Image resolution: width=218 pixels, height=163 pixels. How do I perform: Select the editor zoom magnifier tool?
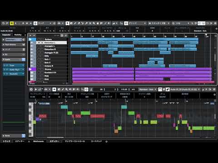(x=66, y=90)
